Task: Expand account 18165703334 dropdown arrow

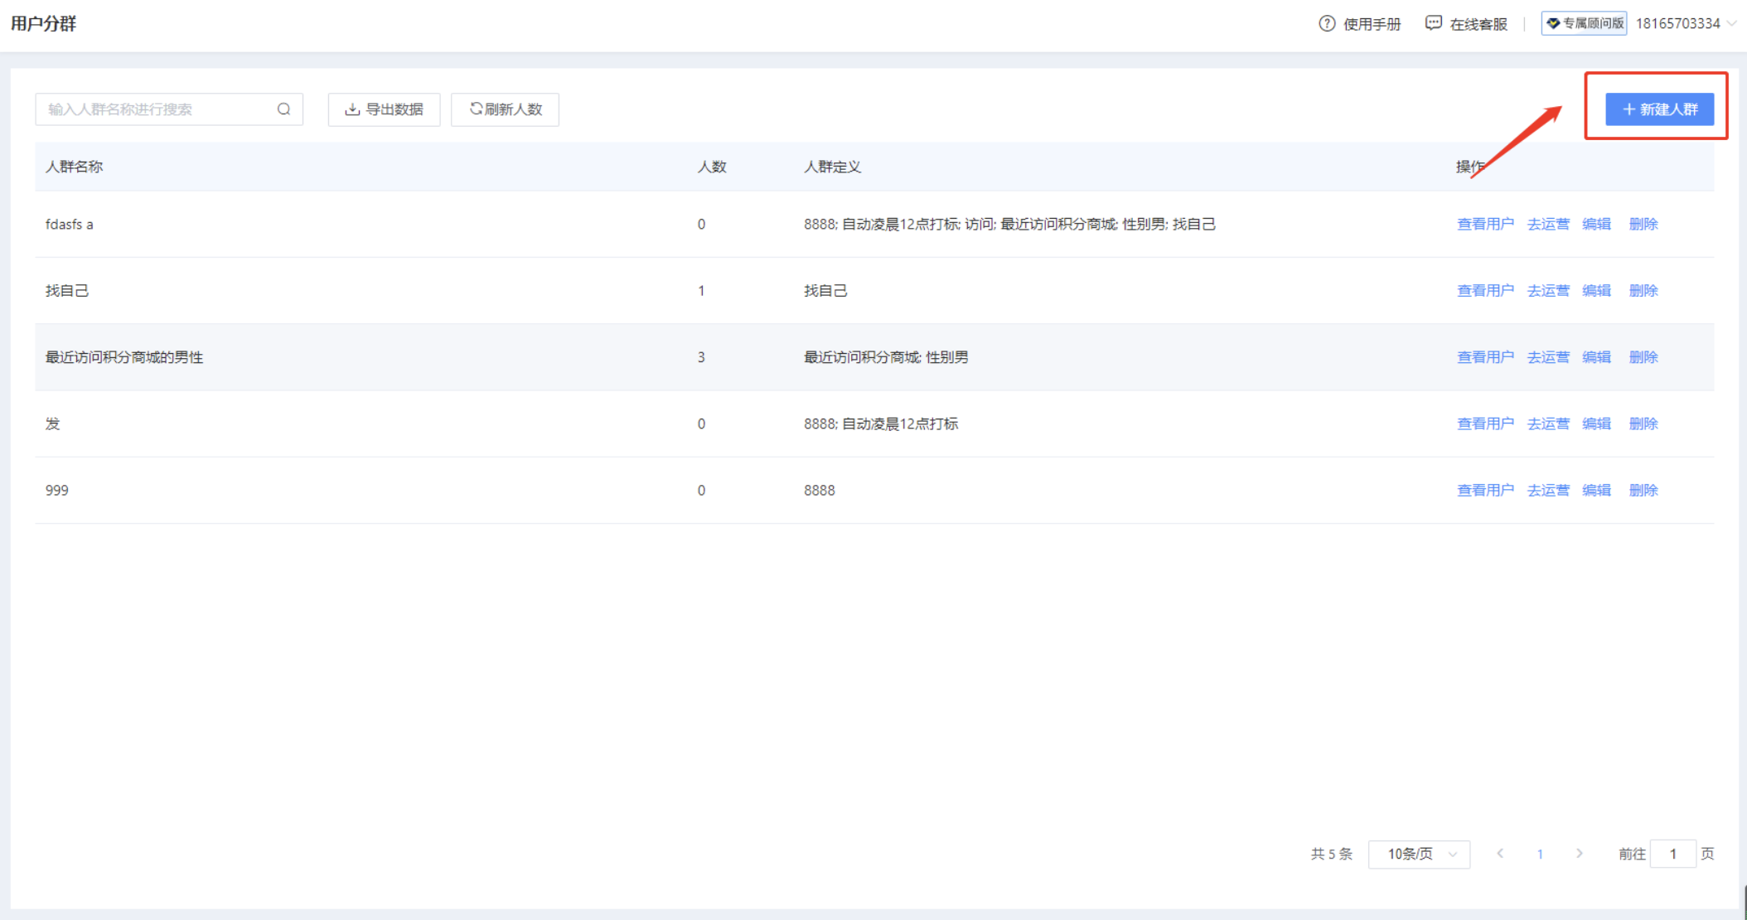Action: [1731, 23]
